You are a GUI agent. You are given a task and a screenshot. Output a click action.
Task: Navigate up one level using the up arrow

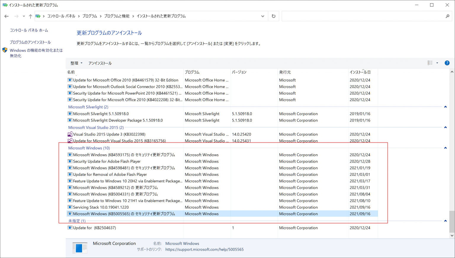(x=30, y=16)
